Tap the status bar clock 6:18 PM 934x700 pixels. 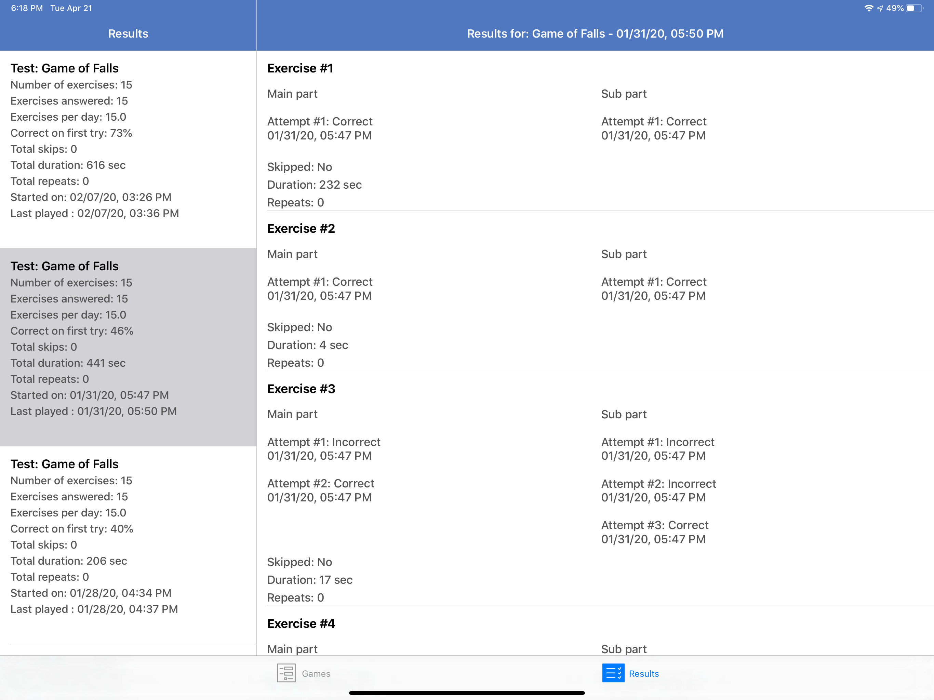click(x=27, y=8)
